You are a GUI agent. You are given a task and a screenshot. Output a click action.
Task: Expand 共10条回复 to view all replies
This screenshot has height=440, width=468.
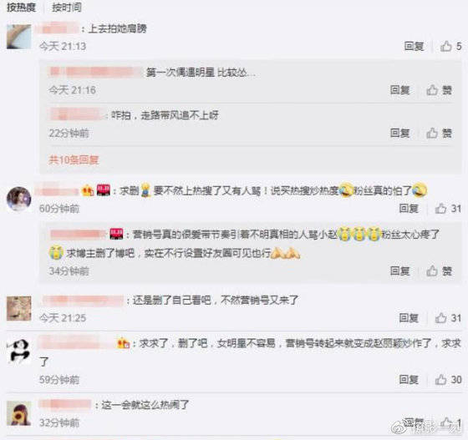pyautogui.click(x=74, y=160)
